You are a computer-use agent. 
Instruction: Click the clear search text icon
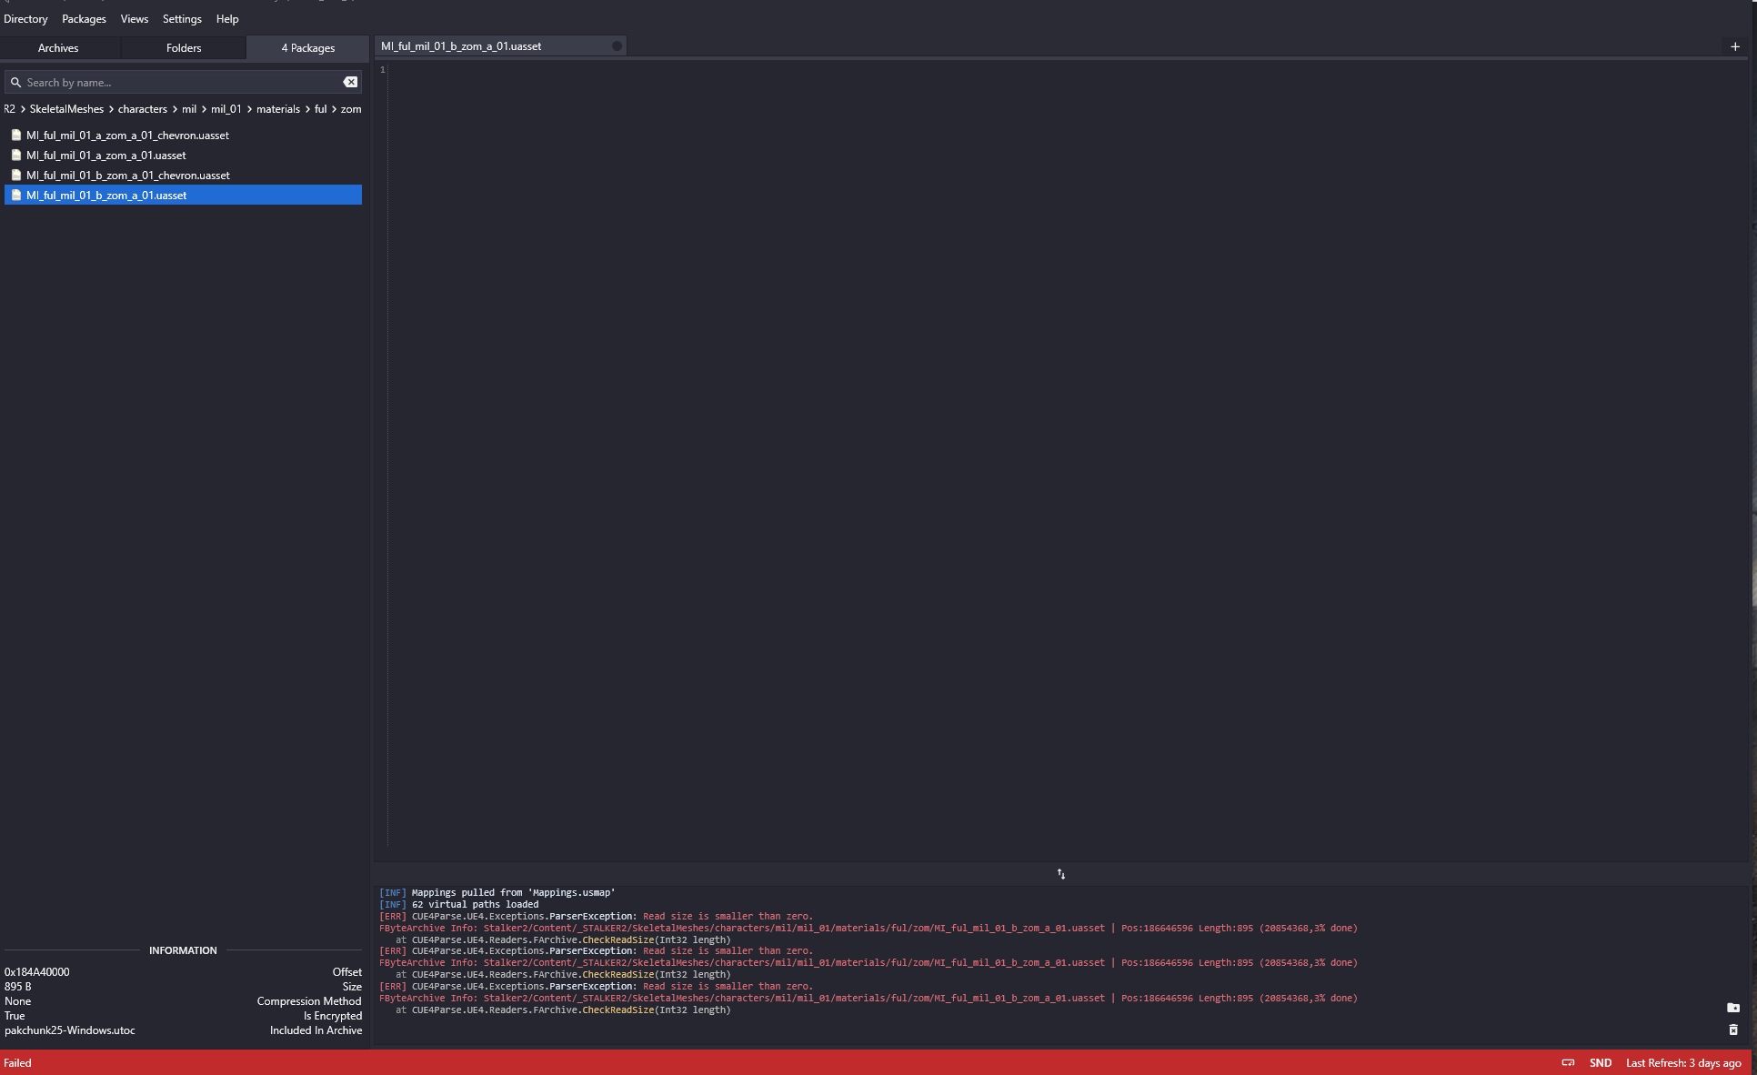(350, 82)
